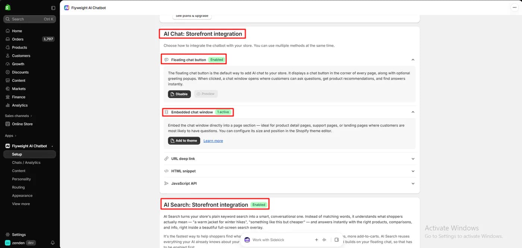The image size is (522, 248).
Task: Click the Orders icon in sidebar
Action: coord(8,39)
